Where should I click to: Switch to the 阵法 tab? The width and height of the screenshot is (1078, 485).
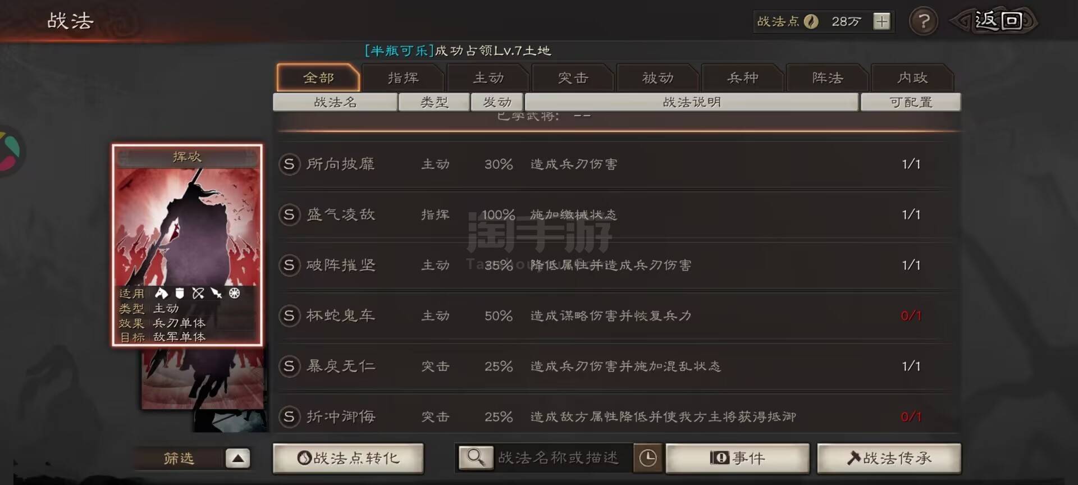tap(828, 77)
